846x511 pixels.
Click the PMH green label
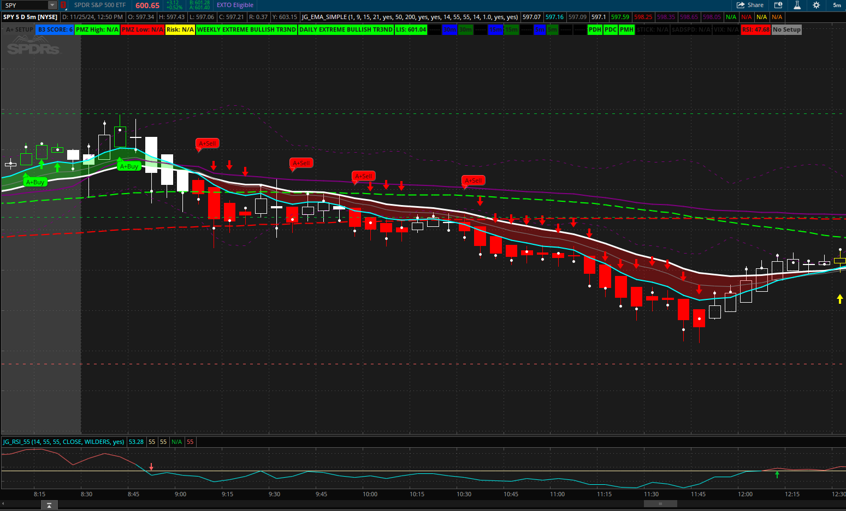click(x=626, y=29)
